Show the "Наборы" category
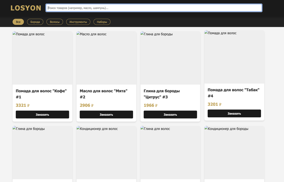 [x=102, y=22]
